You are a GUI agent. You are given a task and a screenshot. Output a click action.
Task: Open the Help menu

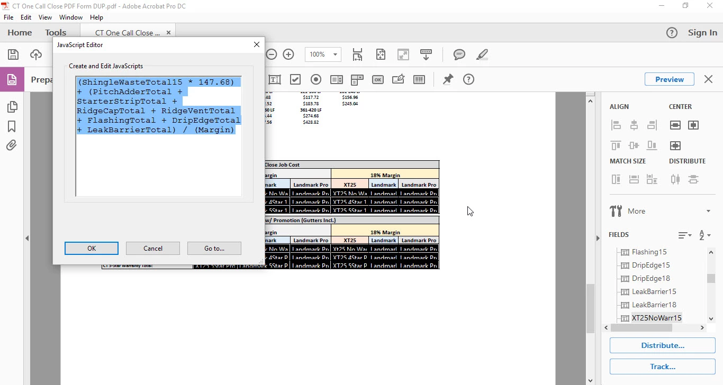96,17
